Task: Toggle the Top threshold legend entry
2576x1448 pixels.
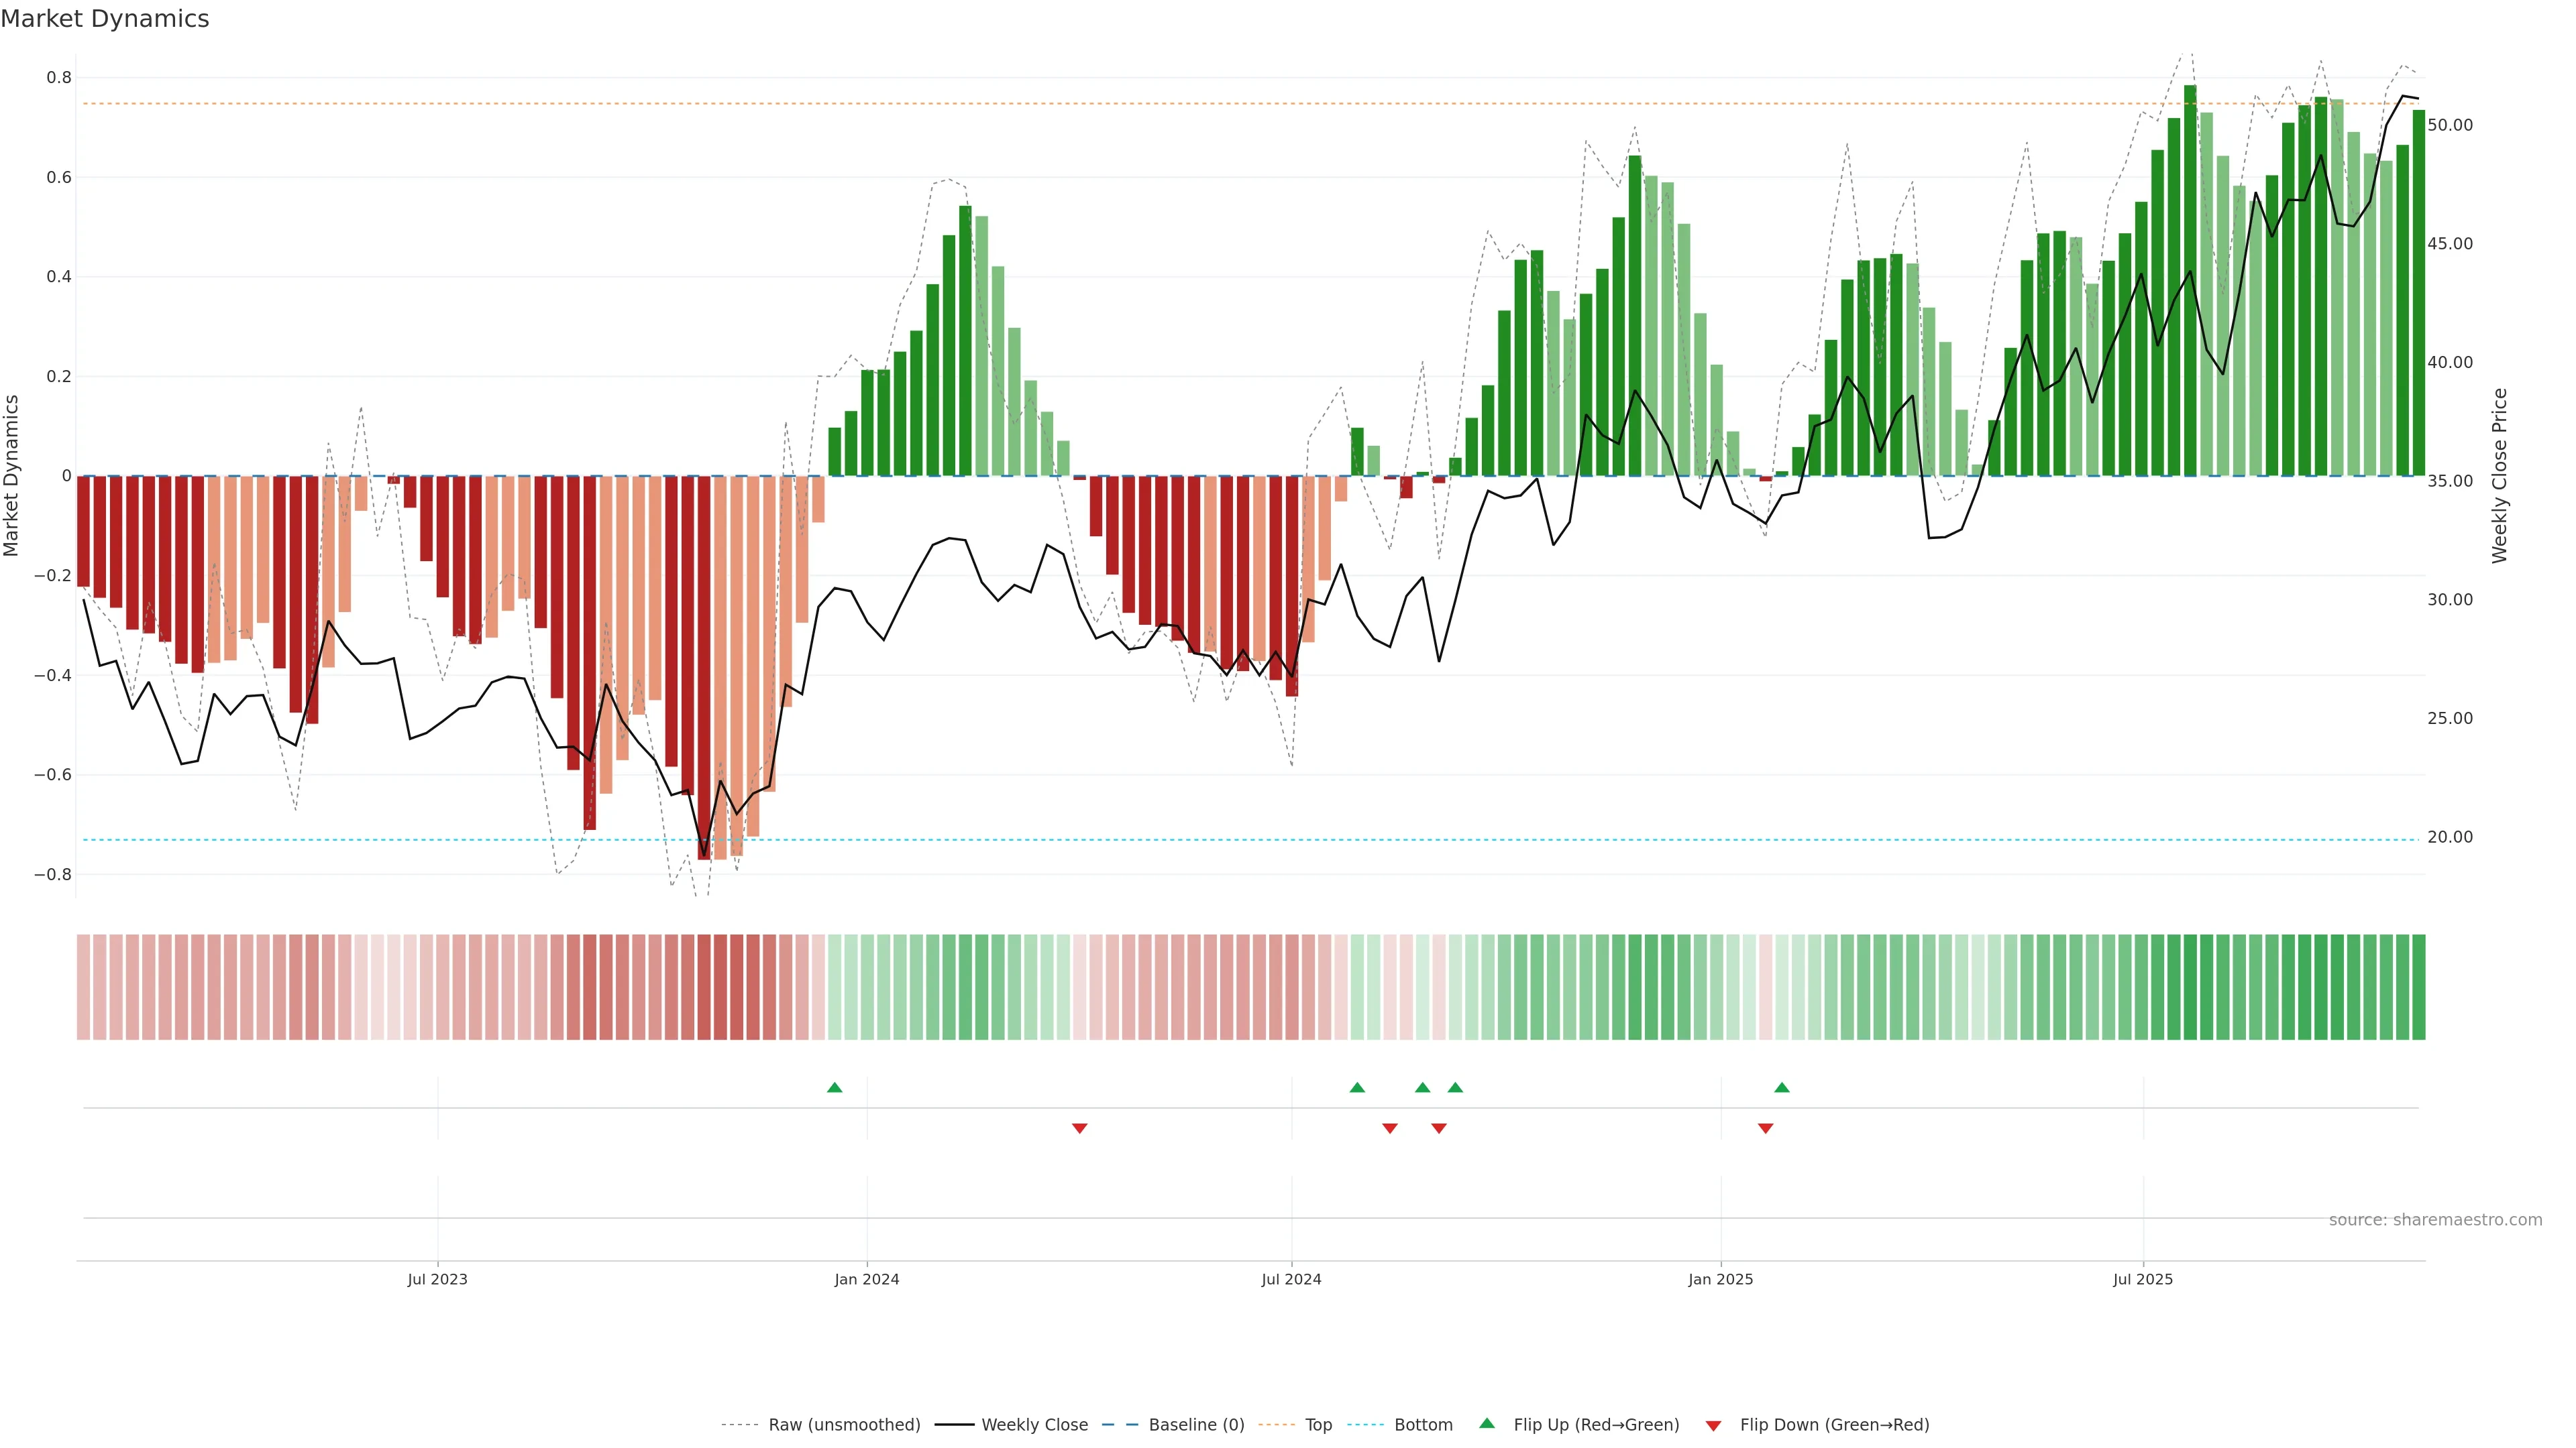Action: click(x=1318, y=1424)
